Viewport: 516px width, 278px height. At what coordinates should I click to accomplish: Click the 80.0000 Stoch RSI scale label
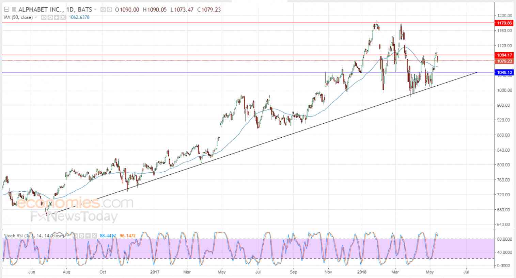[504, 239]
